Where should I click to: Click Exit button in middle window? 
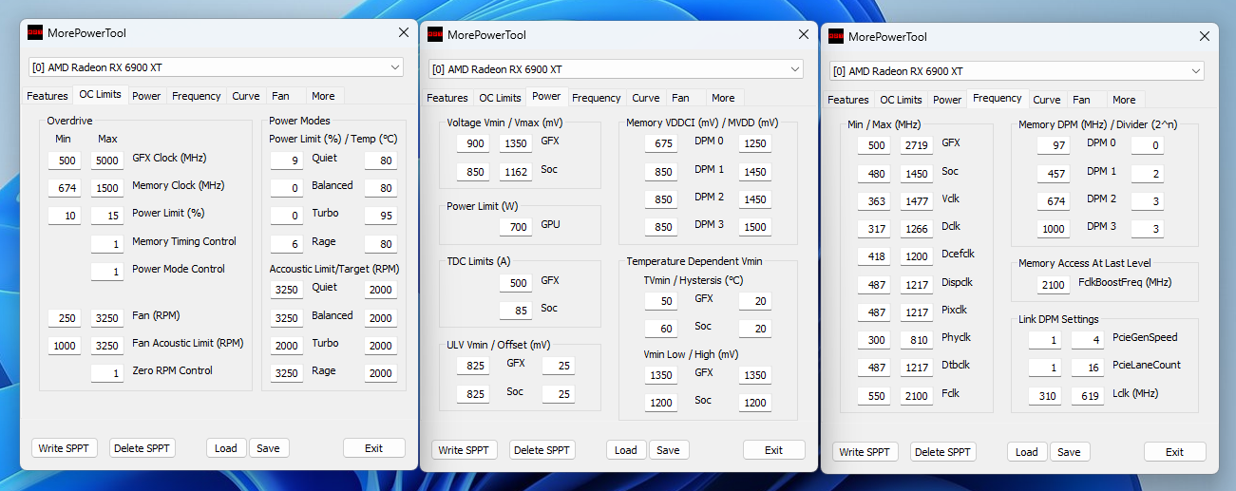[x=774, y=450]
